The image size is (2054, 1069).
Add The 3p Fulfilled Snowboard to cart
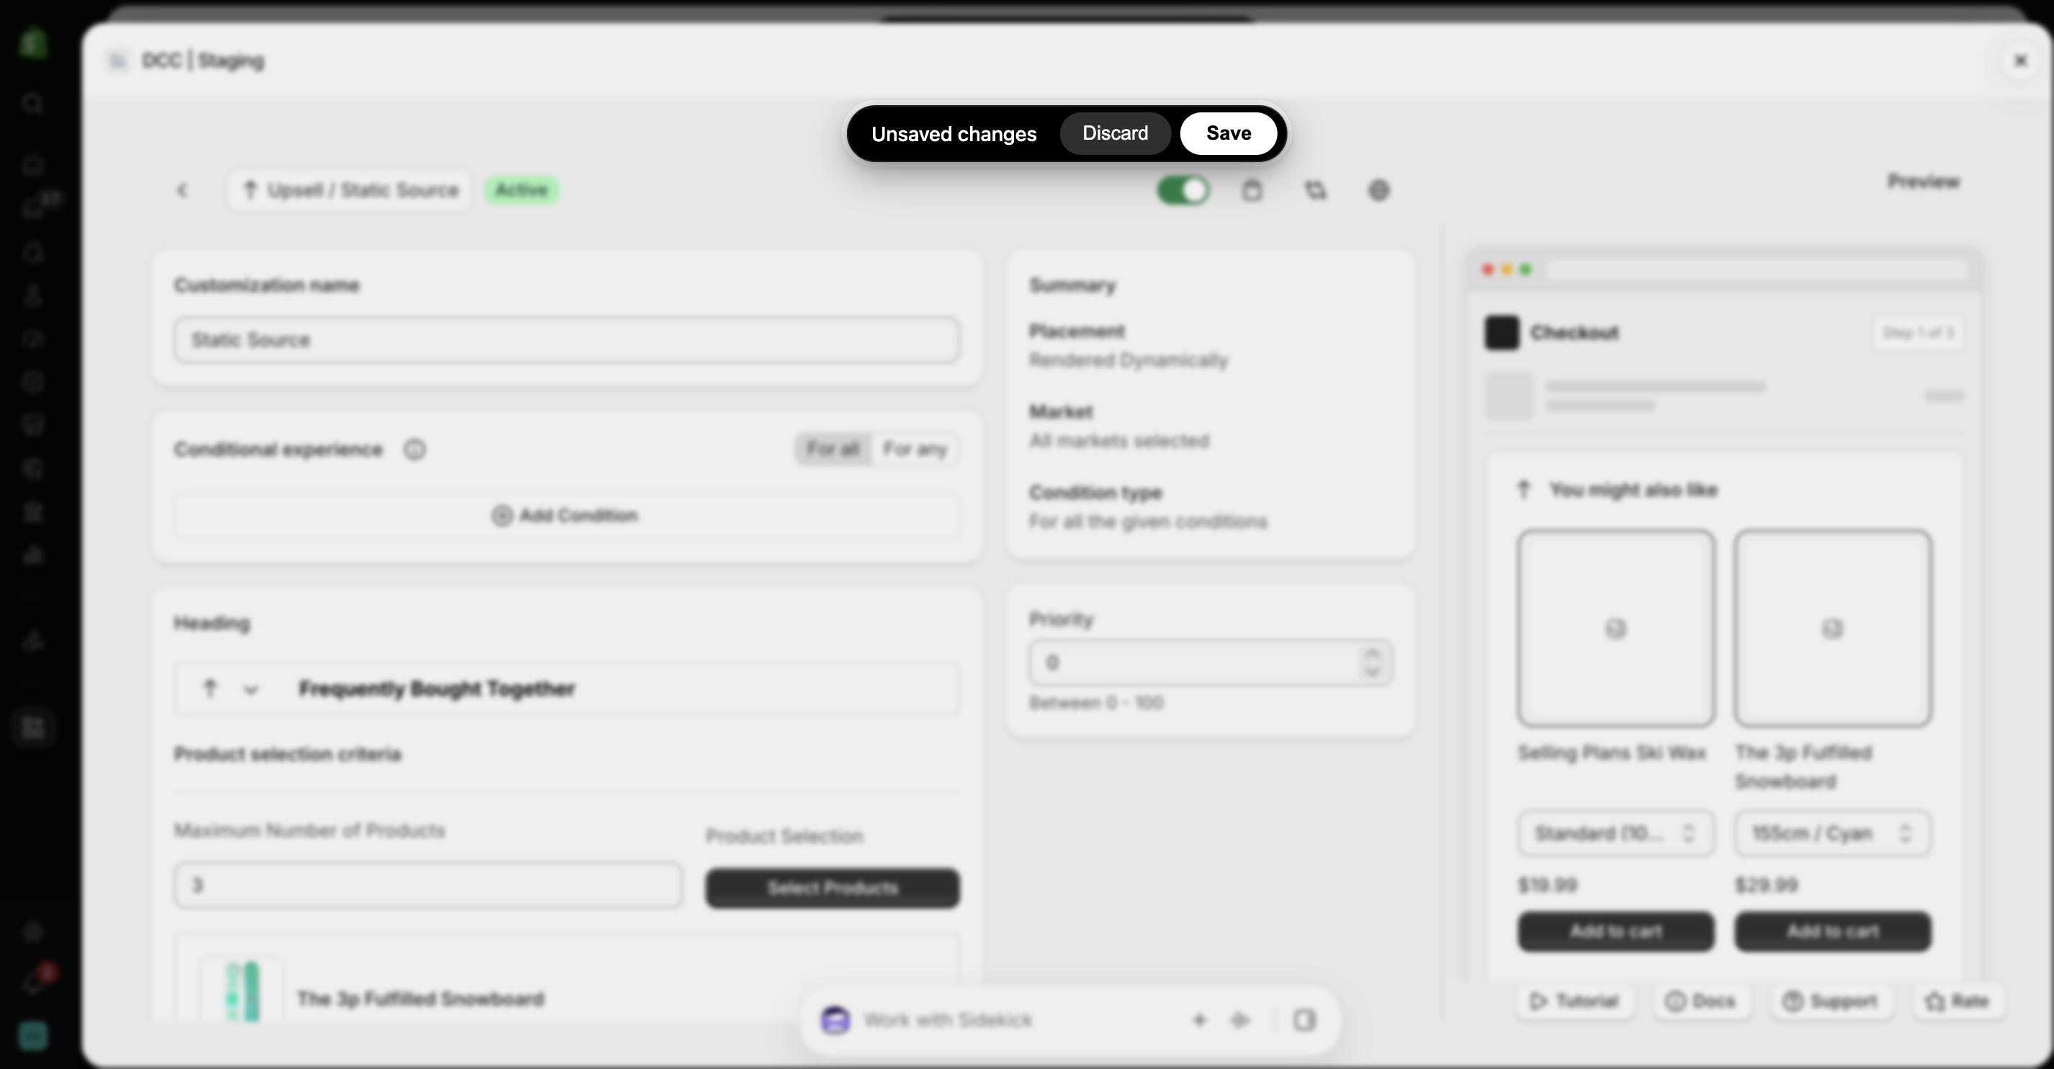point(1832,931)
